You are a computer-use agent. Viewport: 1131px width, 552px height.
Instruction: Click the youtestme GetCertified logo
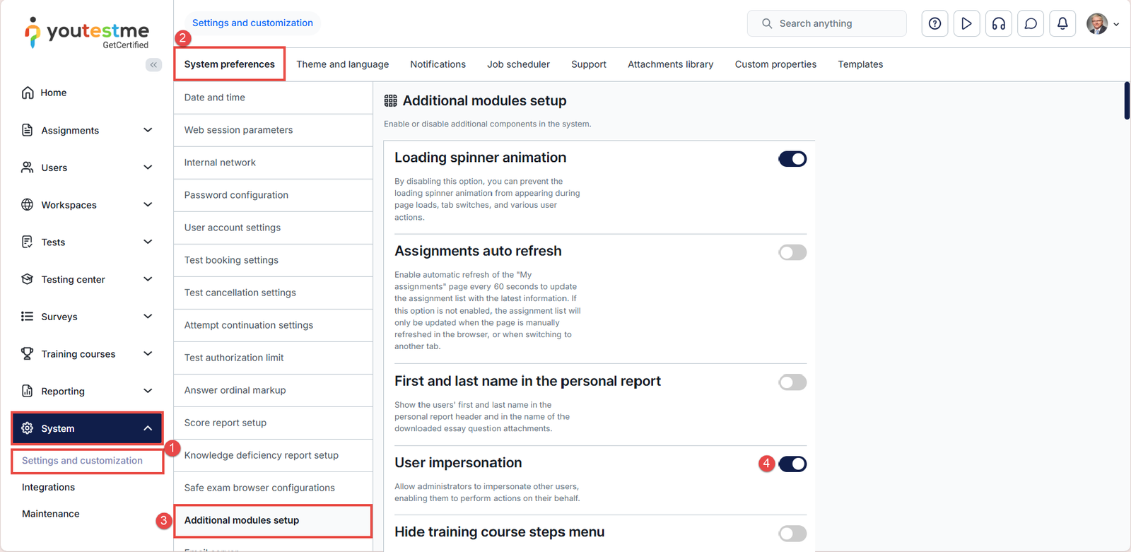pyautogui.click(x=88, y=33)
